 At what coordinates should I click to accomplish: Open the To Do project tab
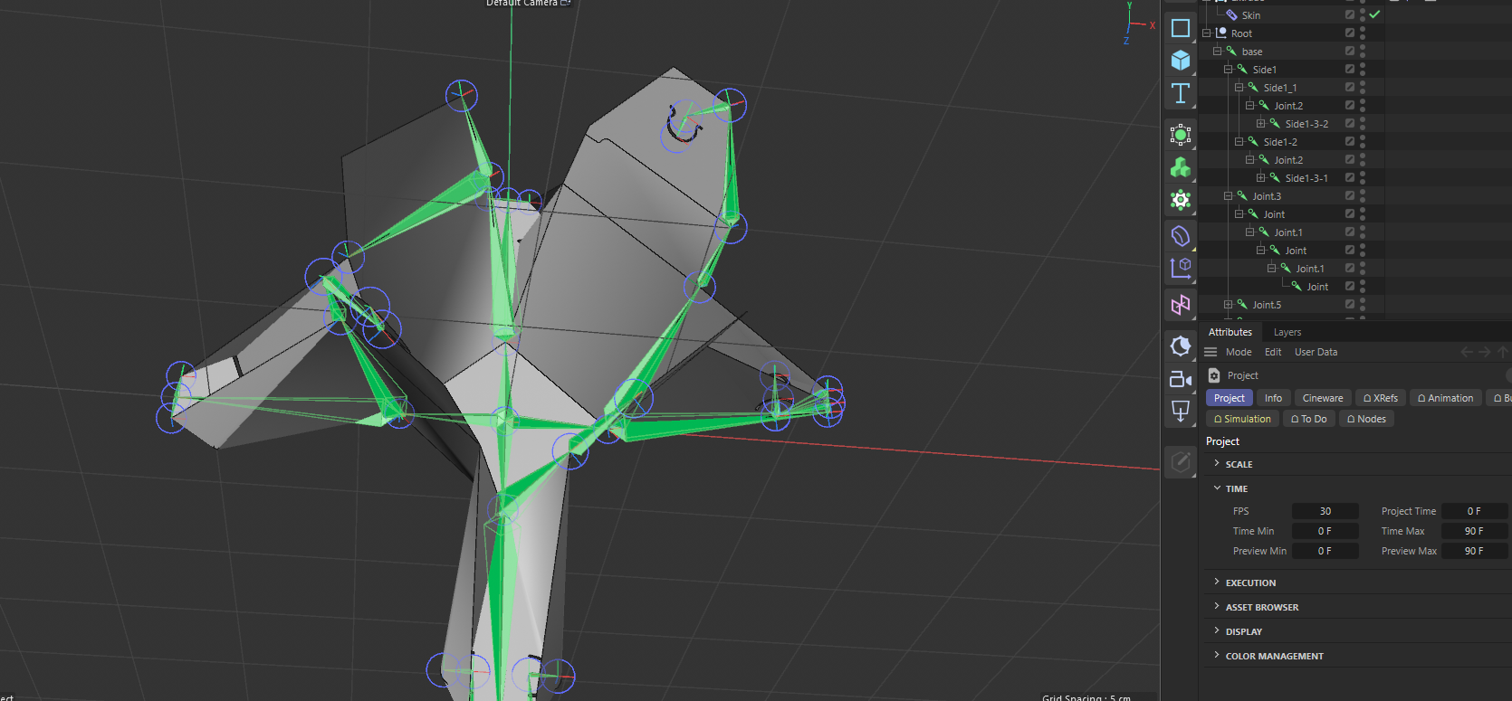pos(1309,419)
